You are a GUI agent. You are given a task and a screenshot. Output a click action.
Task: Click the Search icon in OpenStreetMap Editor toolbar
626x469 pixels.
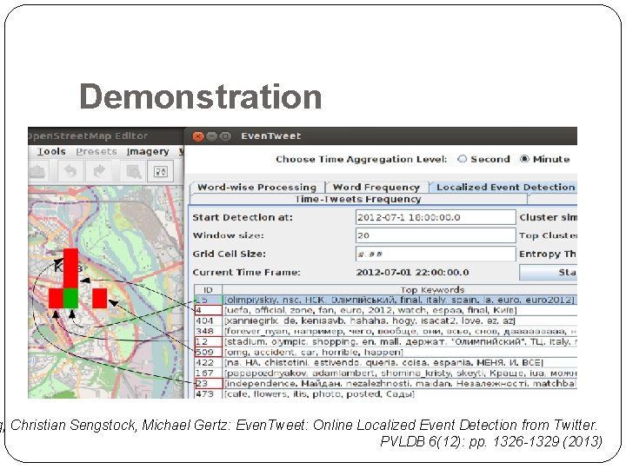[132, 171]
